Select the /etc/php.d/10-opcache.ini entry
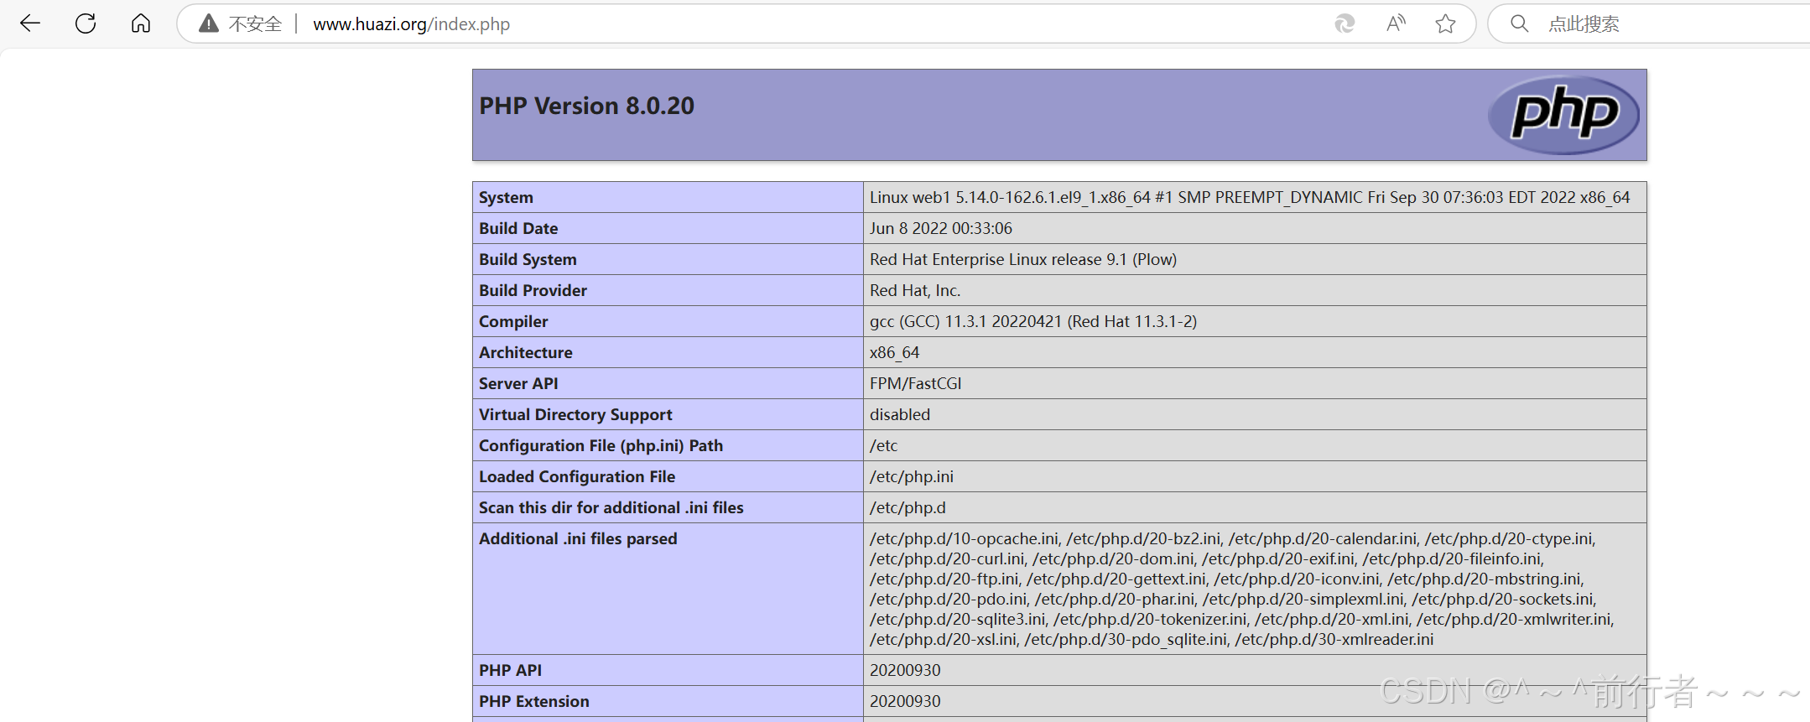1810x722 pixels. pyautogui.click(x=964, y=538)
